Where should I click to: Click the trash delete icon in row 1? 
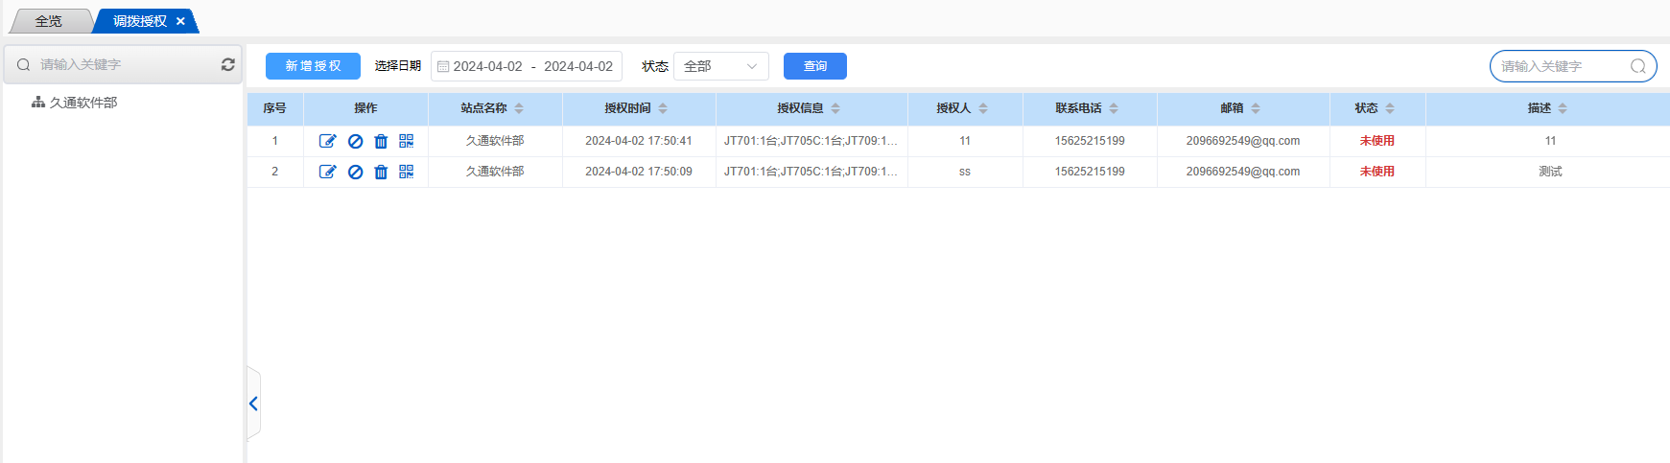[x=381, y=141]
